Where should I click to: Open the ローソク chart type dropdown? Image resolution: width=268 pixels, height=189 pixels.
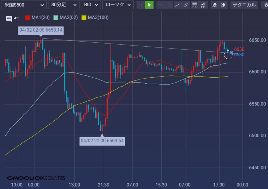point(118,5)
